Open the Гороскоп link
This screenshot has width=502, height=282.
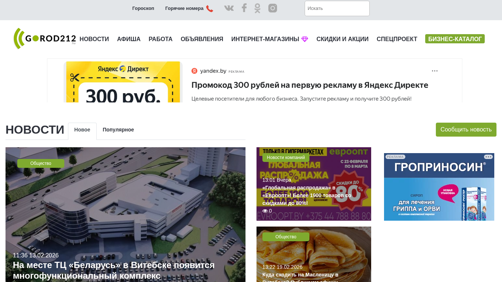(x=143, y=8)
